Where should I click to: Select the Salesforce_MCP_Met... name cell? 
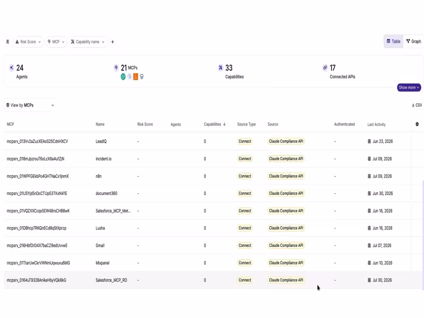pyautogui.click(x=113, y=210)
